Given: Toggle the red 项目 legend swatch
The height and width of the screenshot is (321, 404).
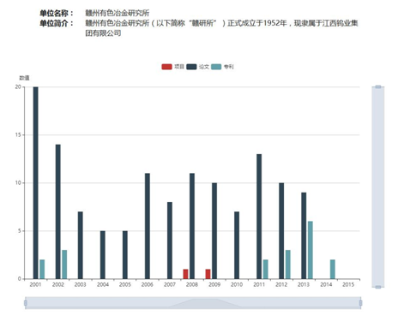Looking at the screenshot, I should click(166, 67).
